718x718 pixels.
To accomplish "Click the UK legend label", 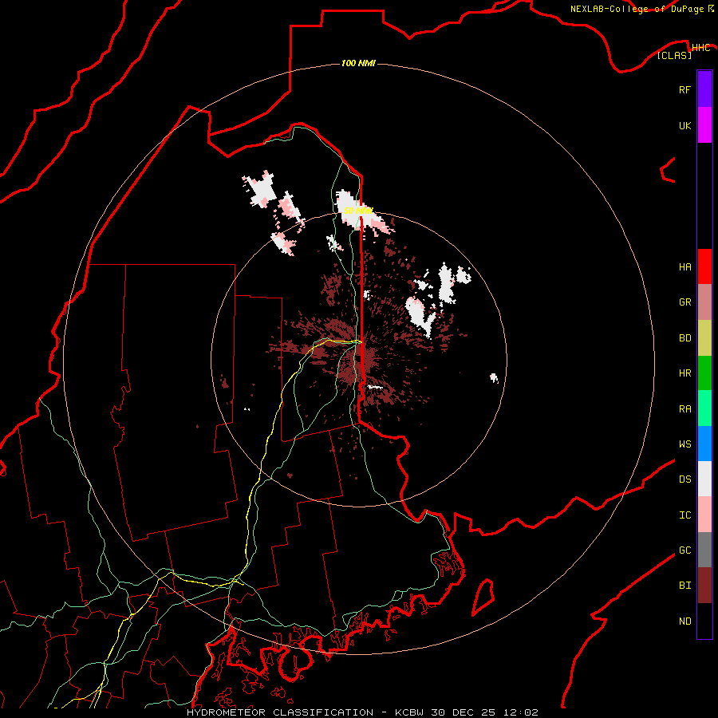I will 684,125.
